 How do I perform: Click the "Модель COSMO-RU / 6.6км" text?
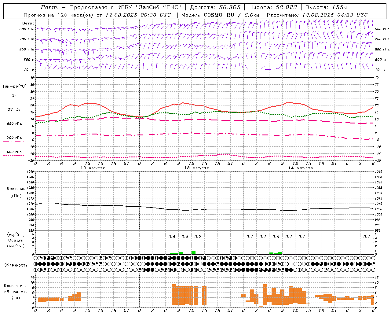(220, 15)
